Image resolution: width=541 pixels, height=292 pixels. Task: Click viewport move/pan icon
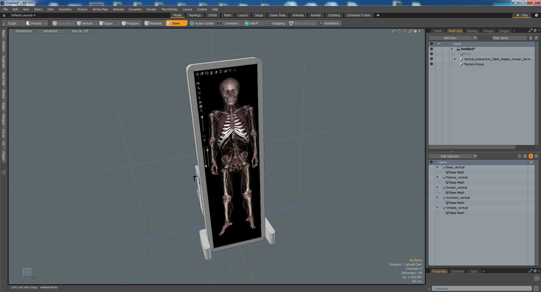coord(394,31)
